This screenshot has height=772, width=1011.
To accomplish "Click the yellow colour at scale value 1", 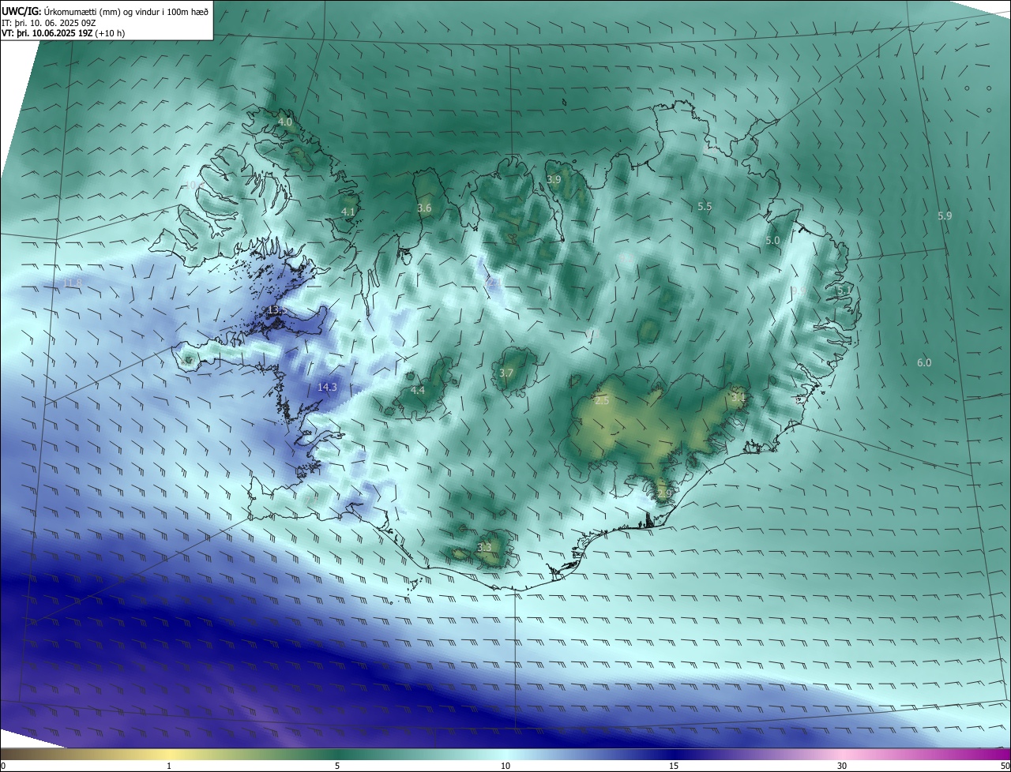I will click(x=168, y=754).
